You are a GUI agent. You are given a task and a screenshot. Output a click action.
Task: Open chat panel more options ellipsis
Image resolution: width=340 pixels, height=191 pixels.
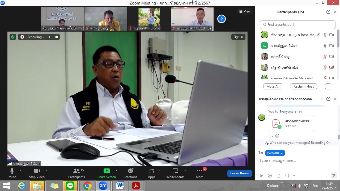point(321,99)
